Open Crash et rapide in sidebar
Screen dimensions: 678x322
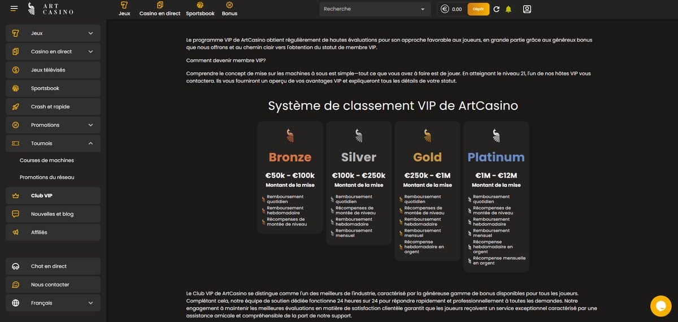click(x=53, y=107)
